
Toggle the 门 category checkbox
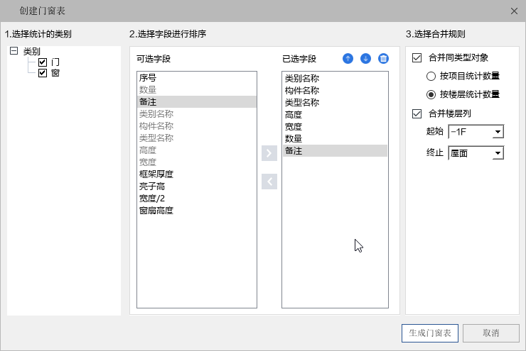43,62
